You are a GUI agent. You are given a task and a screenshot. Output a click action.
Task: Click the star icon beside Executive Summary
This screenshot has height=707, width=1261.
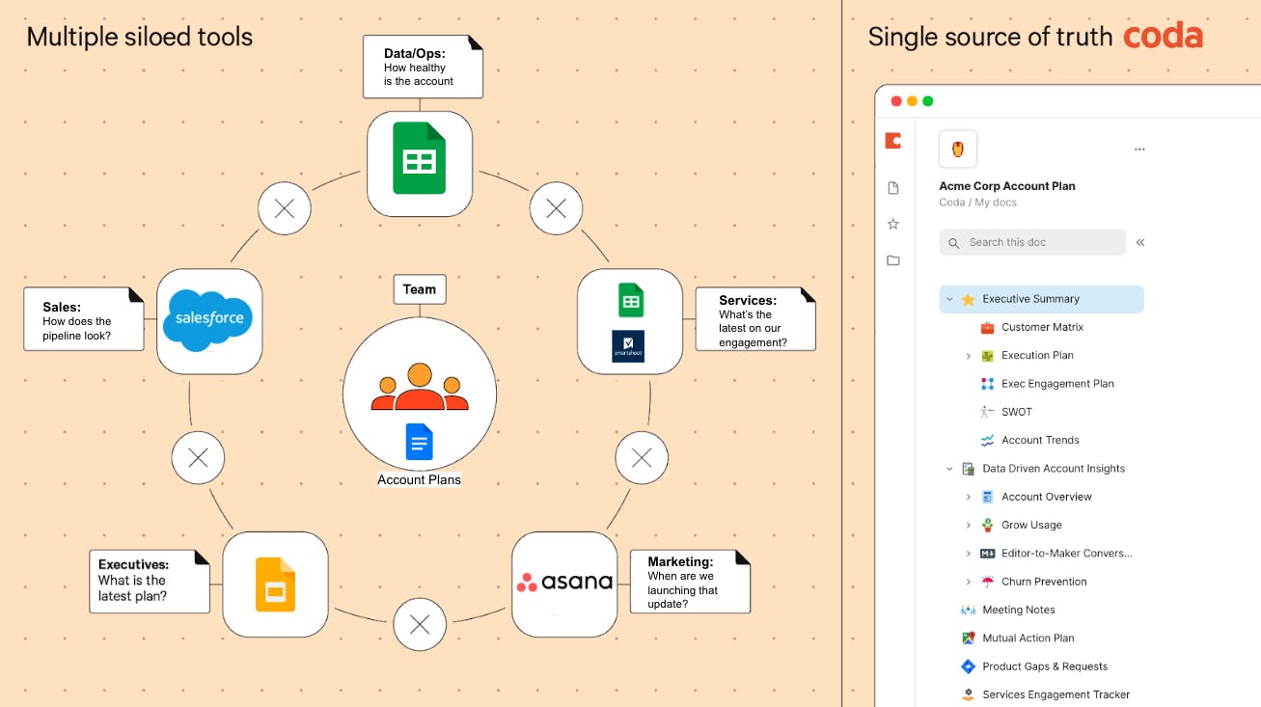point(969,300)
